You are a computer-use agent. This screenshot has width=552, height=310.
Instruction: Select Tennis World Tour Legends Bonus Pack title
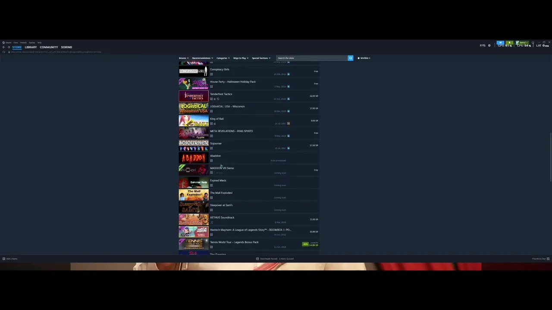coord(234,242)
